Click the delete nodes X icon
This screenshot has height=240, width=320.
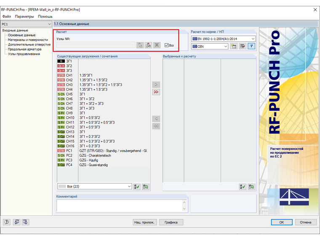[x=157, y=45]
